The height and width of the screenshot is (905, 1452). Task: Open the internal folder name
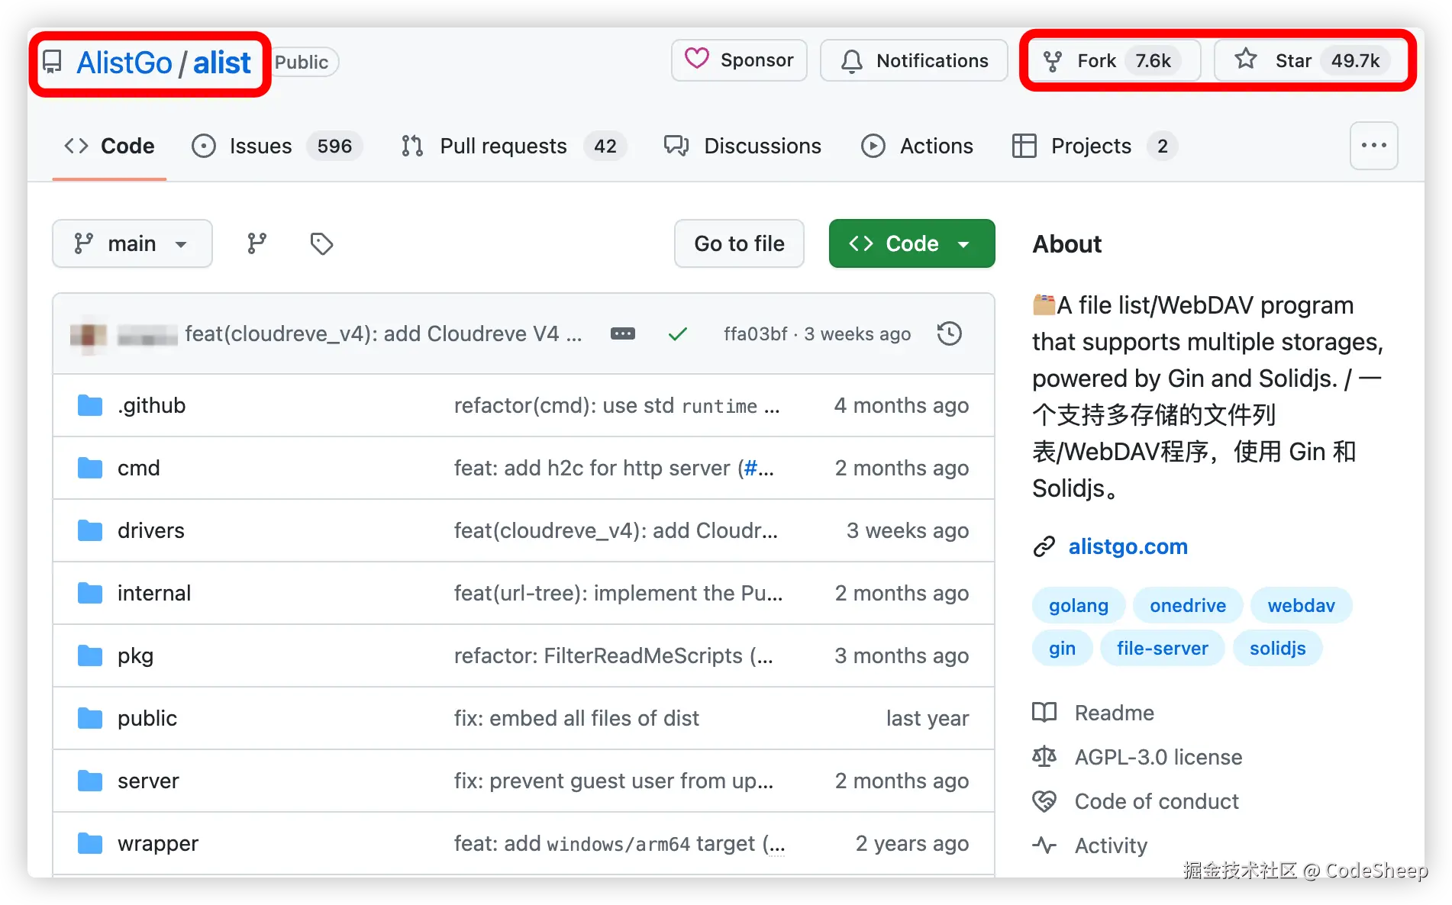point(153,593)
